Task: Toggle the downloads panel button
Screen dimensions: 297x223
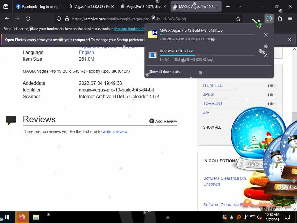Action: (269, 19)
